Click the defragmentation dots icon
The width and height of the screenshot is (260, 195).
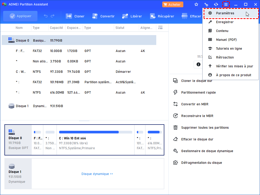pos(175,163)
